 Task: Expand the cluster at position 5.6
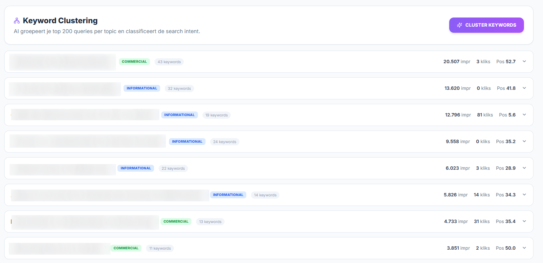(524, 115)
